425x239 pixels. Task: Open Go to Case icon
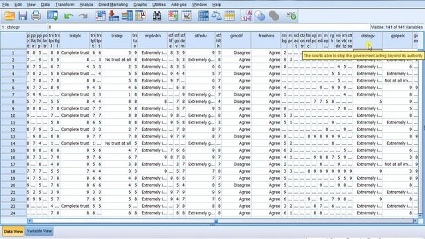coord(100,16)
